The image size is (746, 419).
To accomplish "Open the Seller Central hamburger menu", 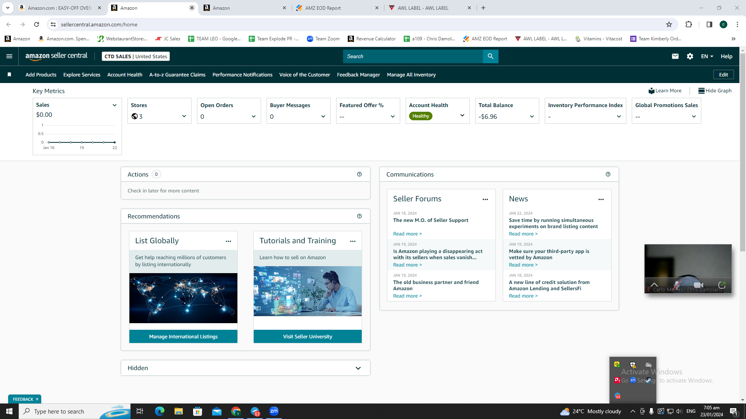I will point(9,56).
